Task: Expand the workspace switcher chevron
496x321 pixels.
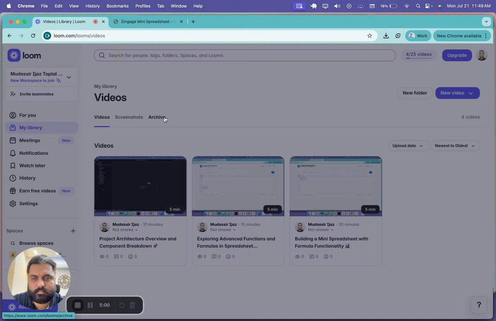Action: [69, 77]
